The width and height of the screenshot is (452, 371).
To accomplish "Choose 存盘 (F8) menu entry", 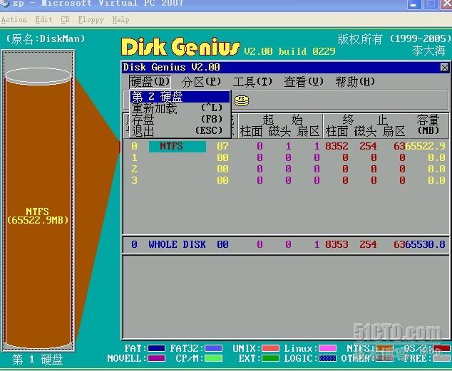I will (180, 120).
